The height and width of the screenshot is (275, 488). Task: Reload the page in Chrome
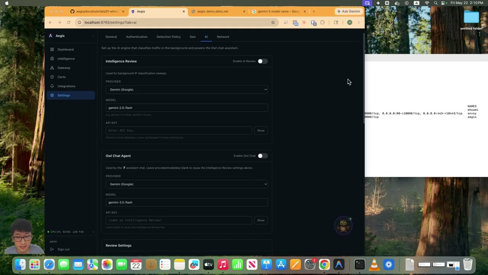(69, 23)
